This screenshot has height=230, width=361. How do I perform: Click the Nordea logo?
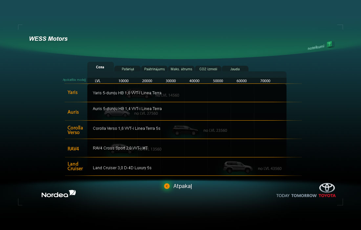pyautogui.click(x=58, y=194)
